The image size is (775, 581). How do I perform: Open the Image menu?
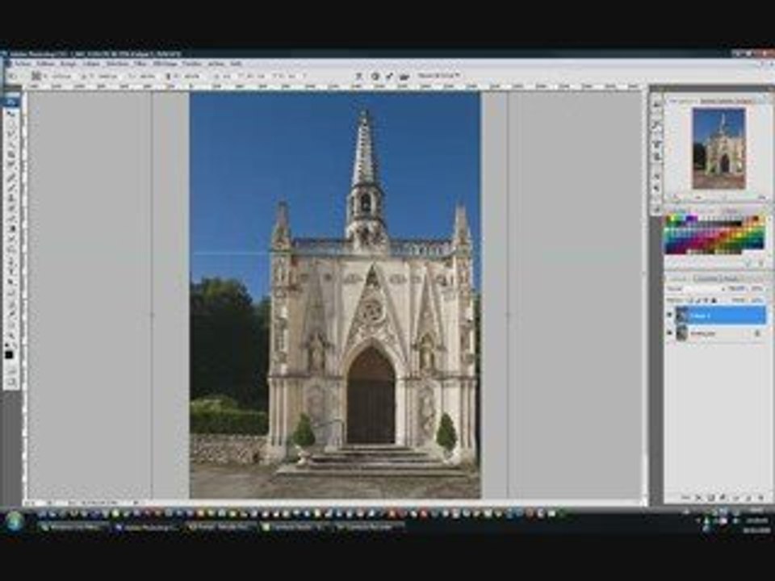[x=68, y=64]
